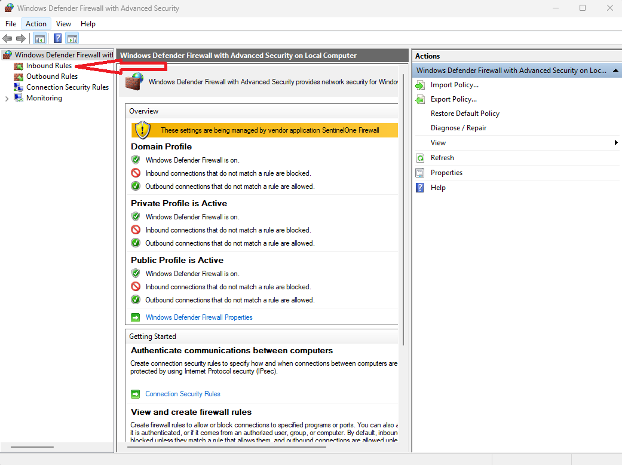Click the Properties icon in Actions
The image size is (622, 465).
tap(420, 173)
